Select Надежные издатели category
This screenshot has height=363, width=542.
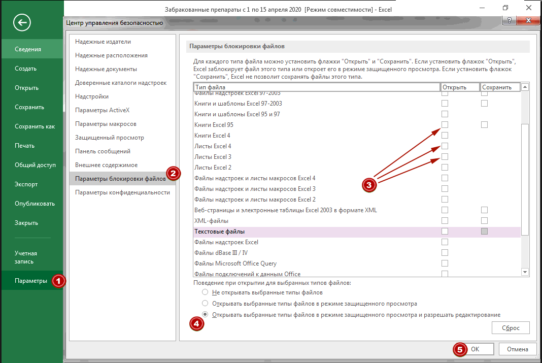[x=122, y=42]
